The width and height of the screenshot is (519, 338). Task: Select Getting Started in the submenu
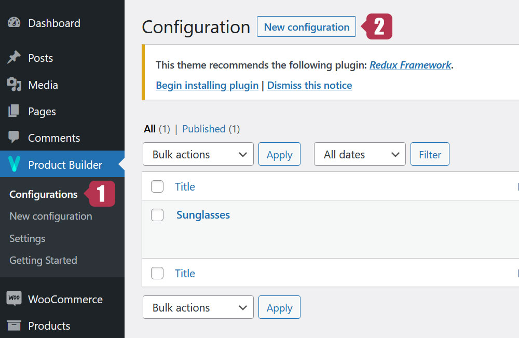point(43,260)
